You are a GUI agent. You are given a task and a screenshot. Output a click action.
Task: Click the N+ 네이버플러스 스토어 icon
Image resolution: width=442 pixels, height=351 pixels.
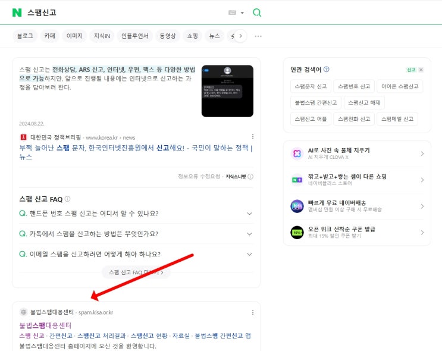coord(297,180)
